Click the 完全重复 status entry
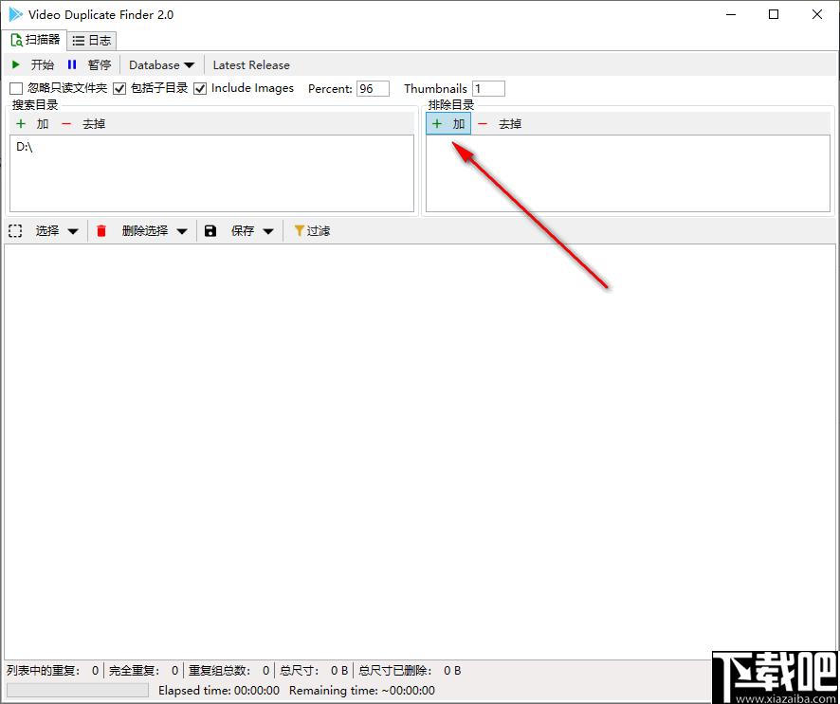 coord(143,670)
